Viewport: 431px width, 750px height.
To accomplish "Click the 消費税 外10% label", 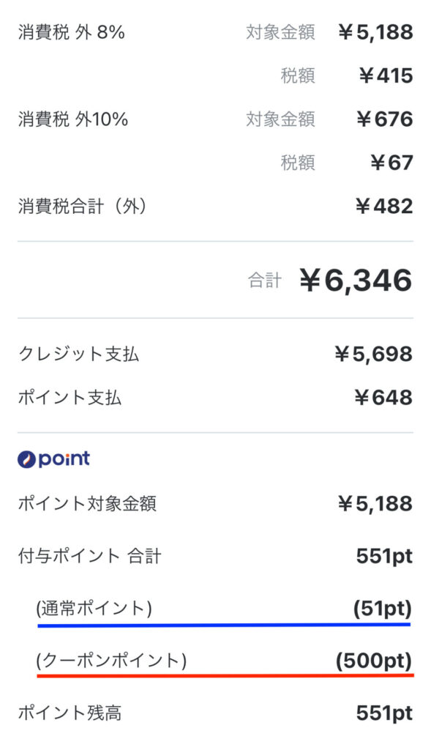I will pos(72,119).
